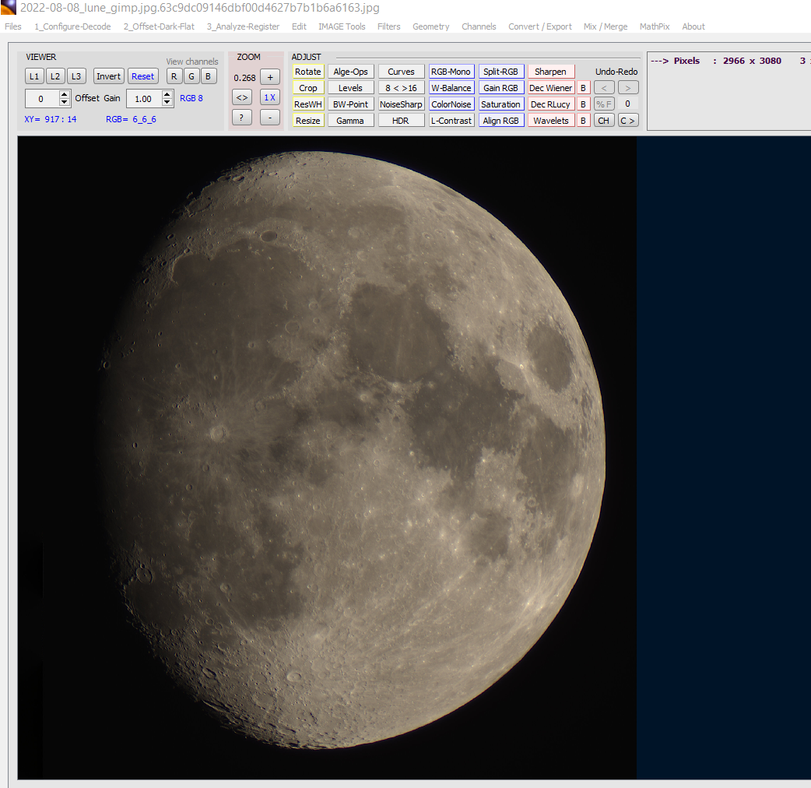
Task: Click into the Gain value field
Action: [x=143, y=99]
